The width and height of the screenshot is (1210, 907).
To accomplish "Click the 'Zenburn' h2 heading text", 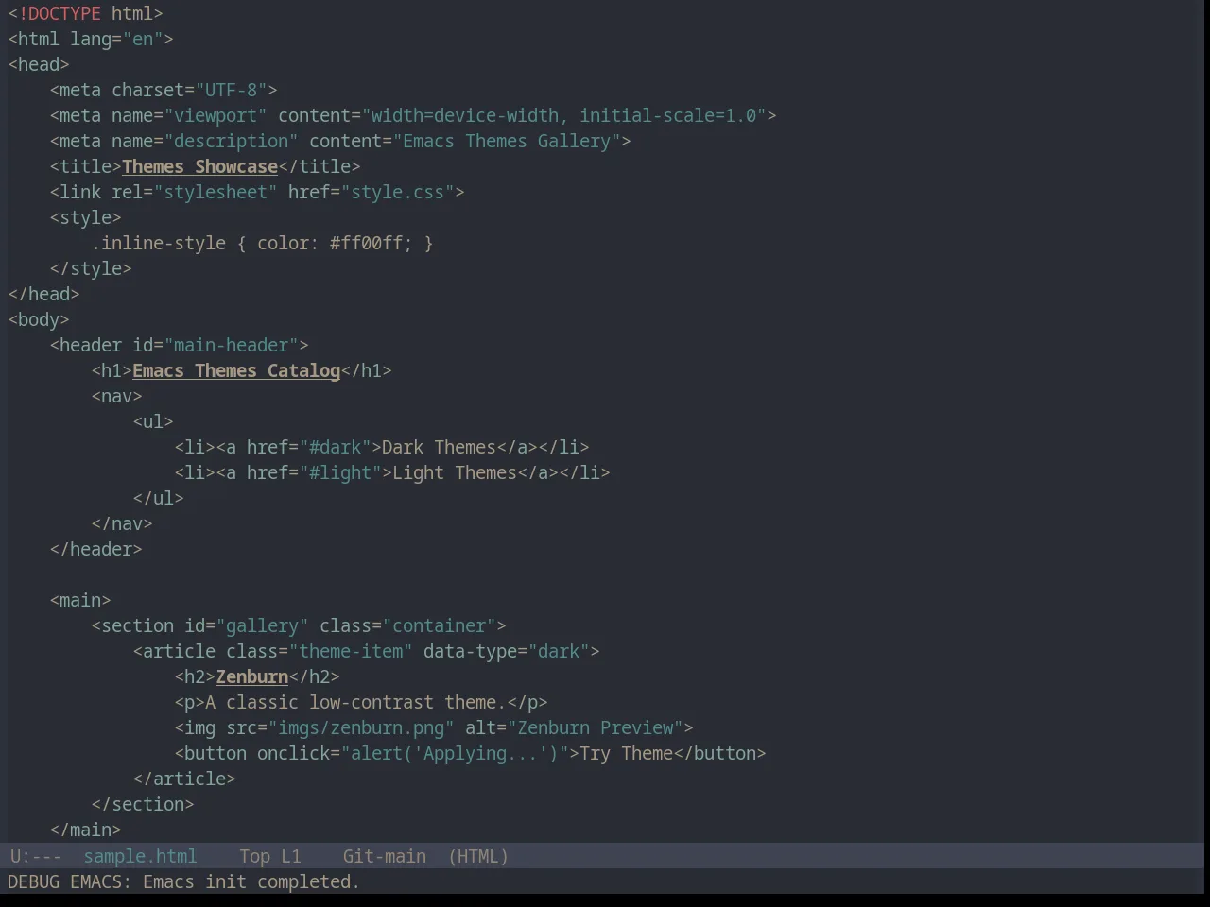I will click(x=252, y=676).
